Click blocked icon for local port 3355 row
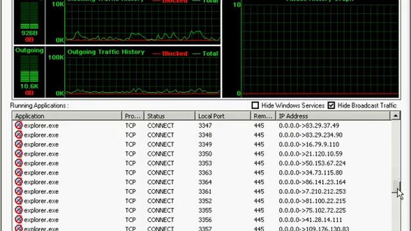 tap(19, 210)
